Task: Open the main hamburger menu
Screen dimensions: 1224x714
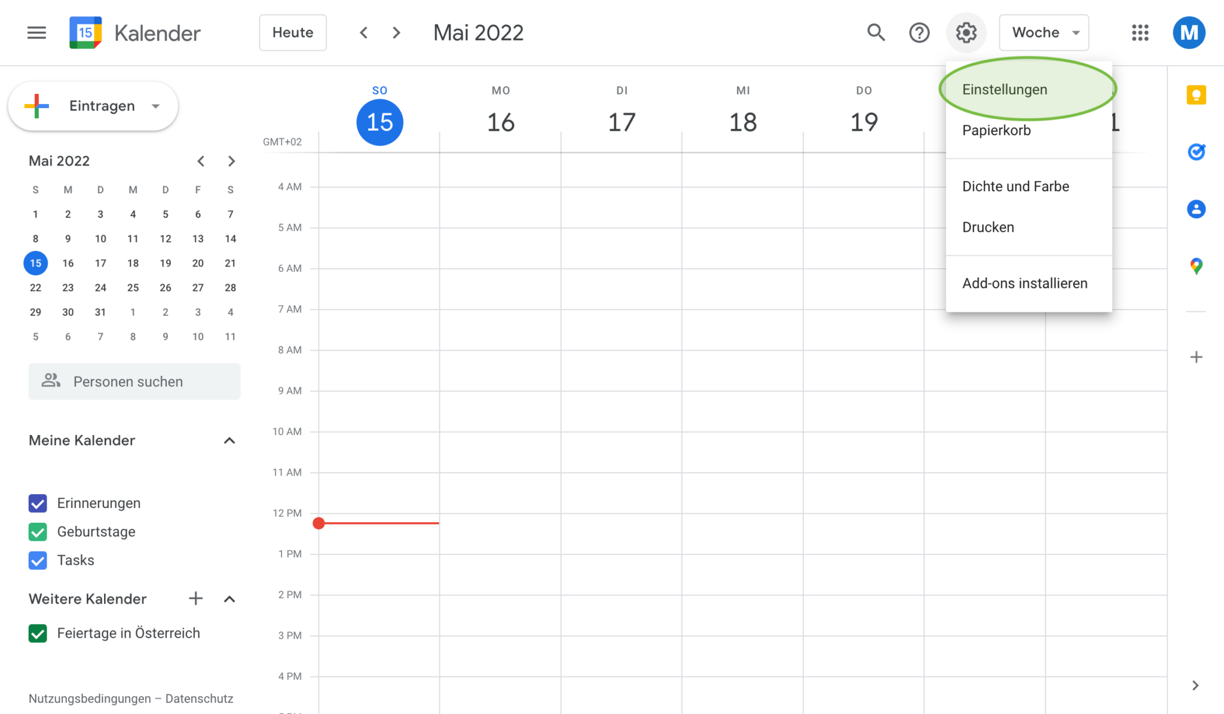Action: coord(36,32)
